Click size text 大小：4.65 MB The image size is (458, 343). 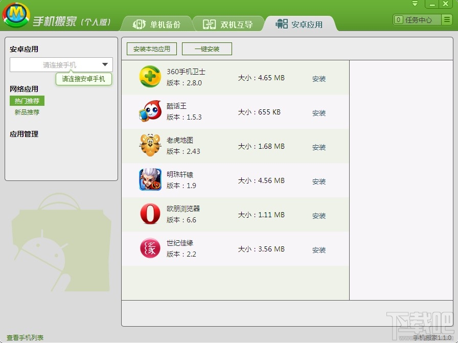click(x=261, y=78)
